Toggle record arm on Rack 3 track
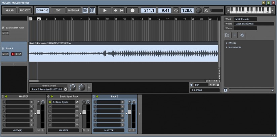This screenshot has width=277, height=137. [x=13, y=54]
